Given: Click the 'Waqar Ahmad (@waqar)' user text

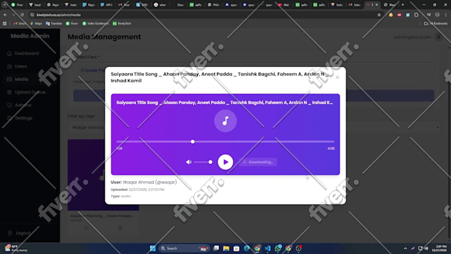Looking at the screenshot, I should pyautogui.click(x=150, y=182).
